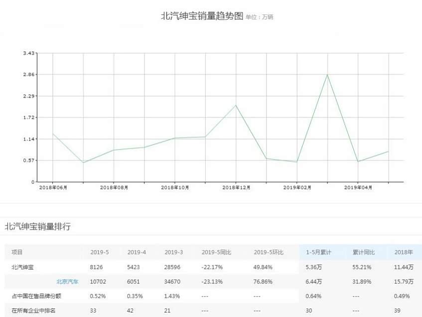Screen dimensions: 422x317
Task: Select the 1-5月累计 column header
Action: click(x=318, y=253)
